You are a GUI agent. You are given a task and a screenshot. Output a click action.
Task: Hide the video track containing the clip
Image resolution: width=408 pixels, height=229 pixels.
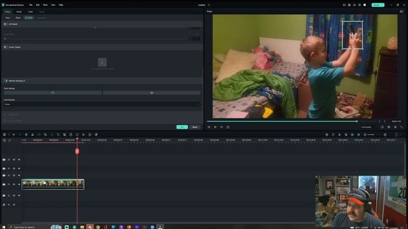[19, 184]
